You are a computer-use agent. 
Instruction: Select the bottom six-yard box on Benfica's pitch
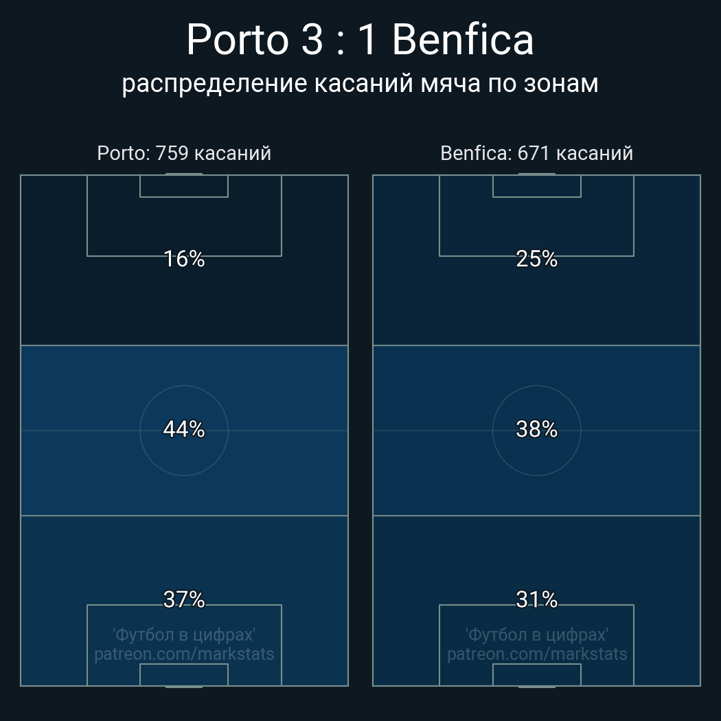[536, 674]
